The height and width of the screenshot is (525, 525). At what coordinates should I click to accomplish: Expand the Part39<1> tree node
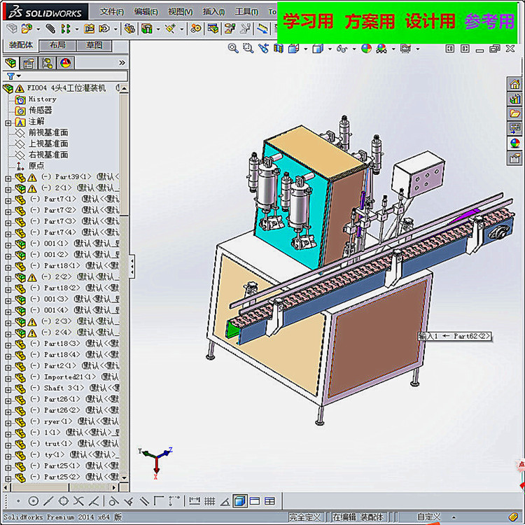(8, 178)
